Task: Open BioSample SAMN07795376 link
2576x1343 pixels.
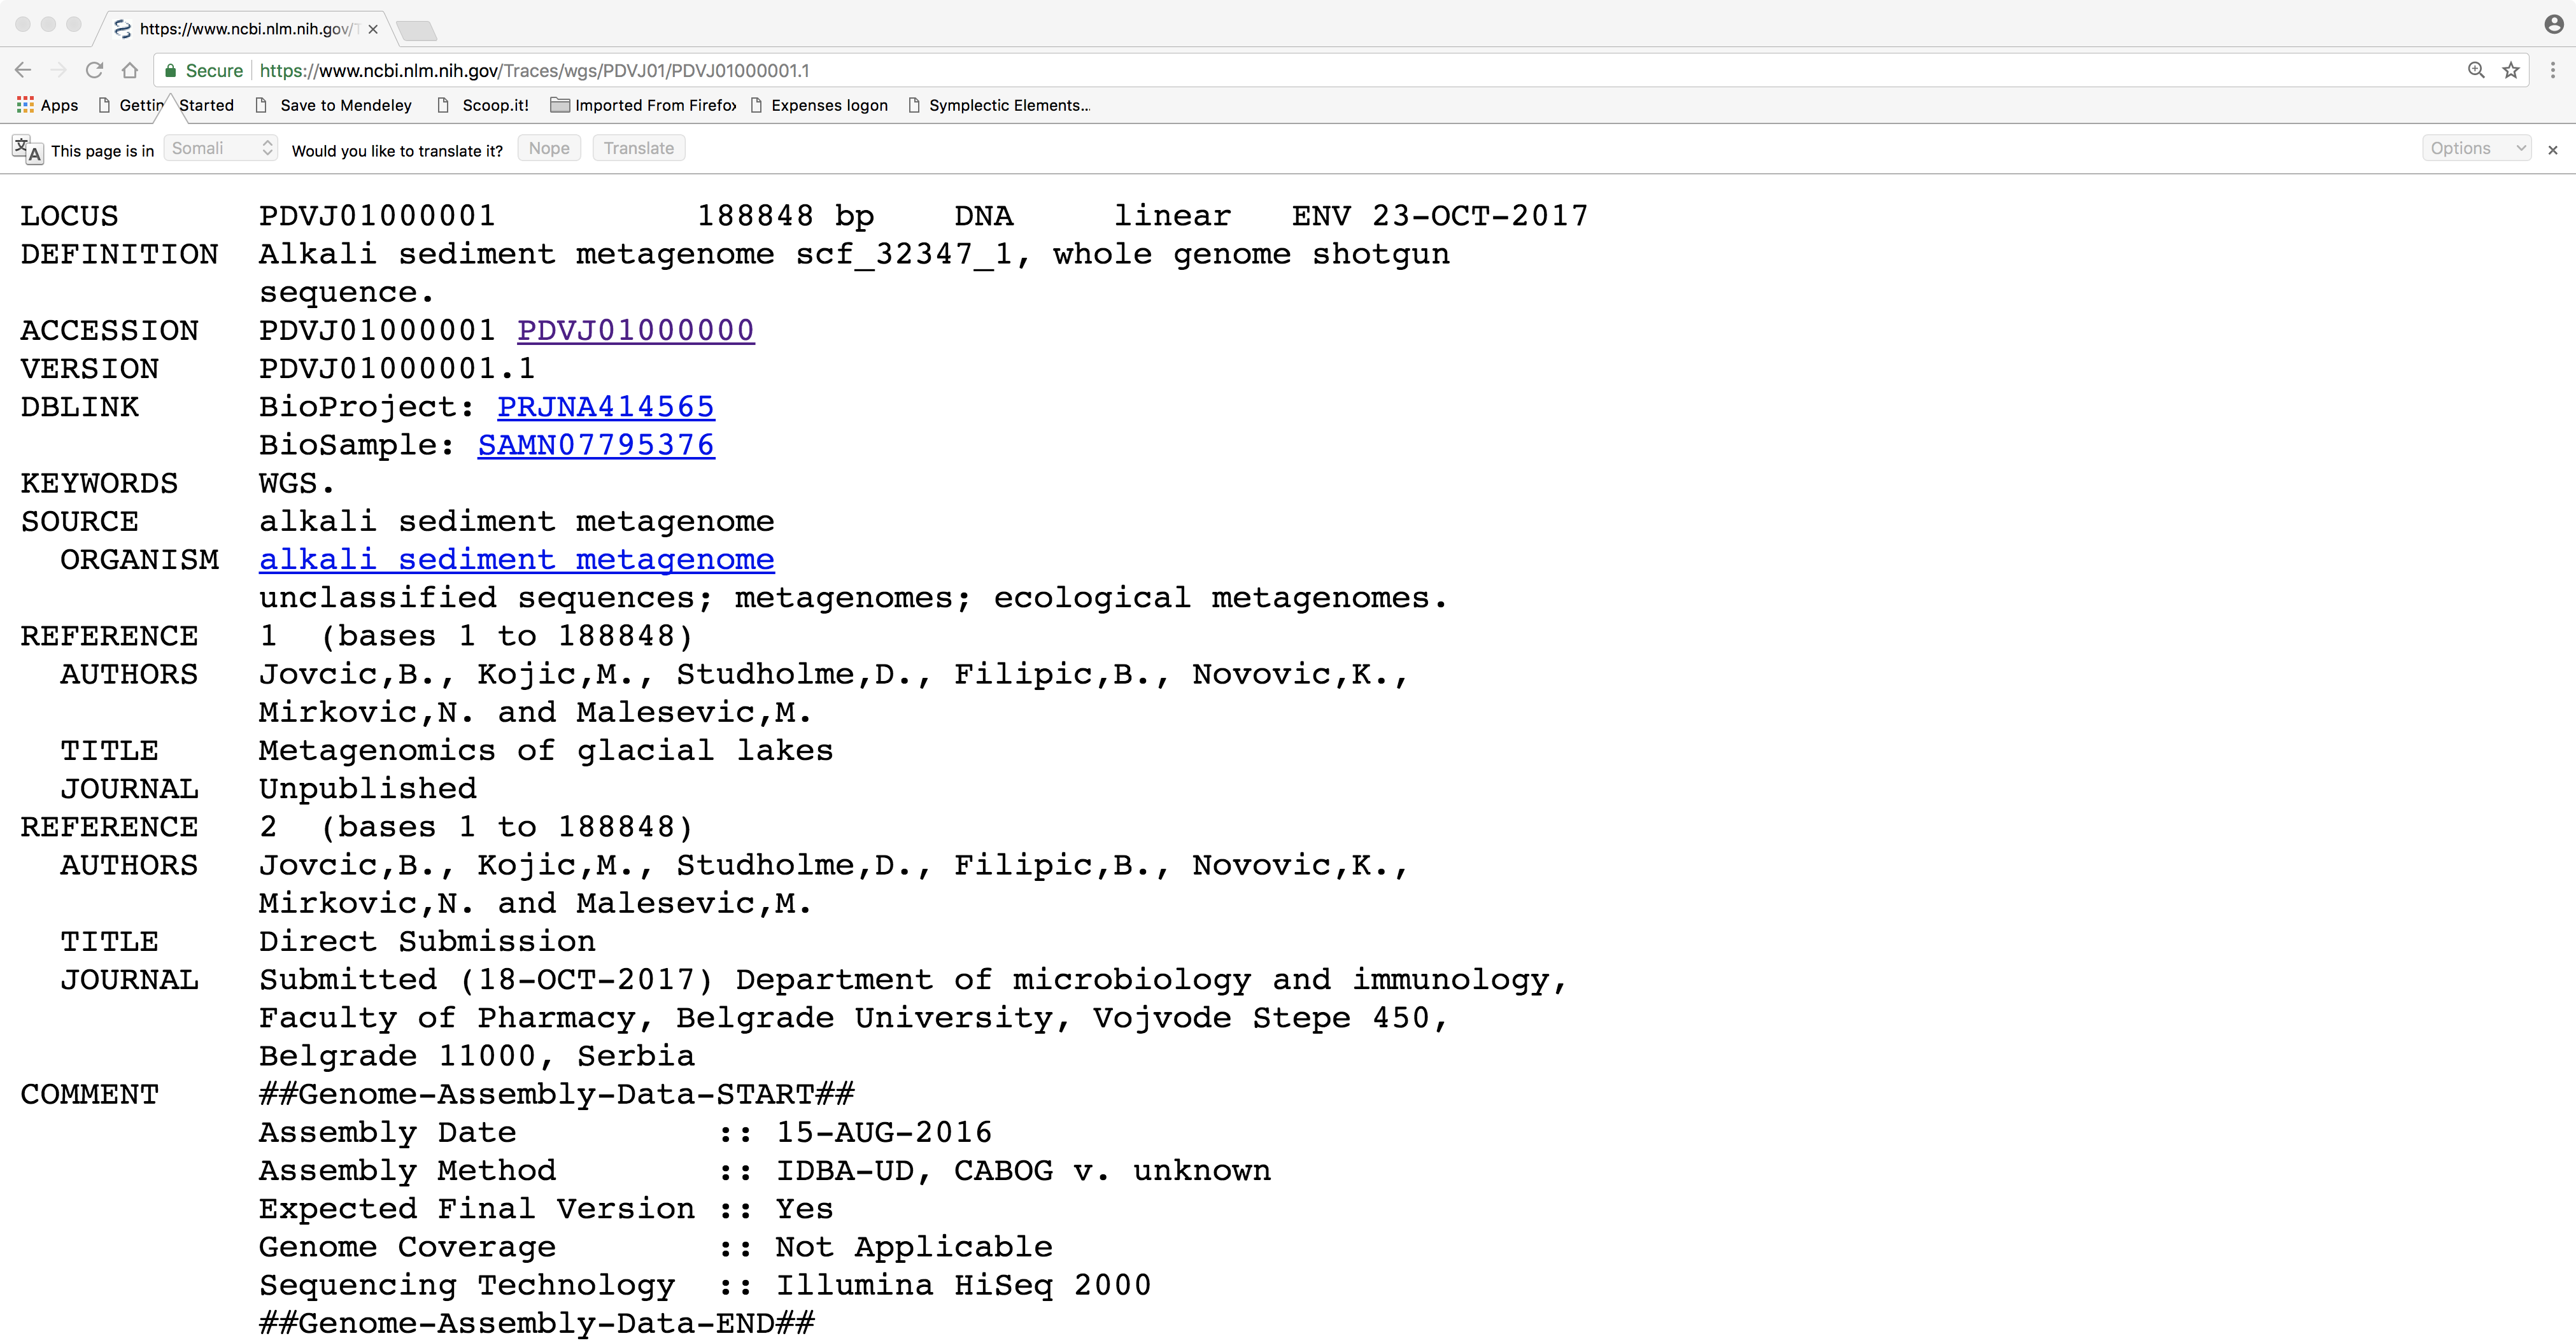Action: pyautogui.click(x=596, y=445)
